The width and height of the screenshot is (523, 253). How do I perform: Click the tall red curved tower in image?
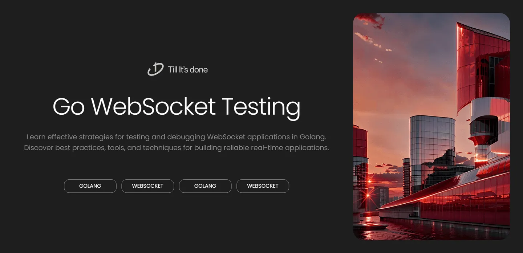tap(479, 65)
